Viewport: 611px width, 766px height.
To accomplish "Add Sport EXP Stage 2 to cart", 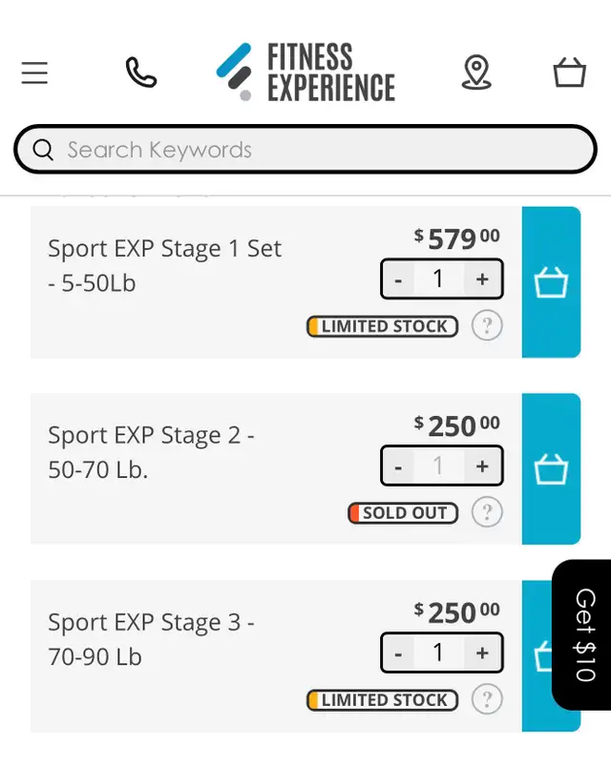I will [552, 469].
